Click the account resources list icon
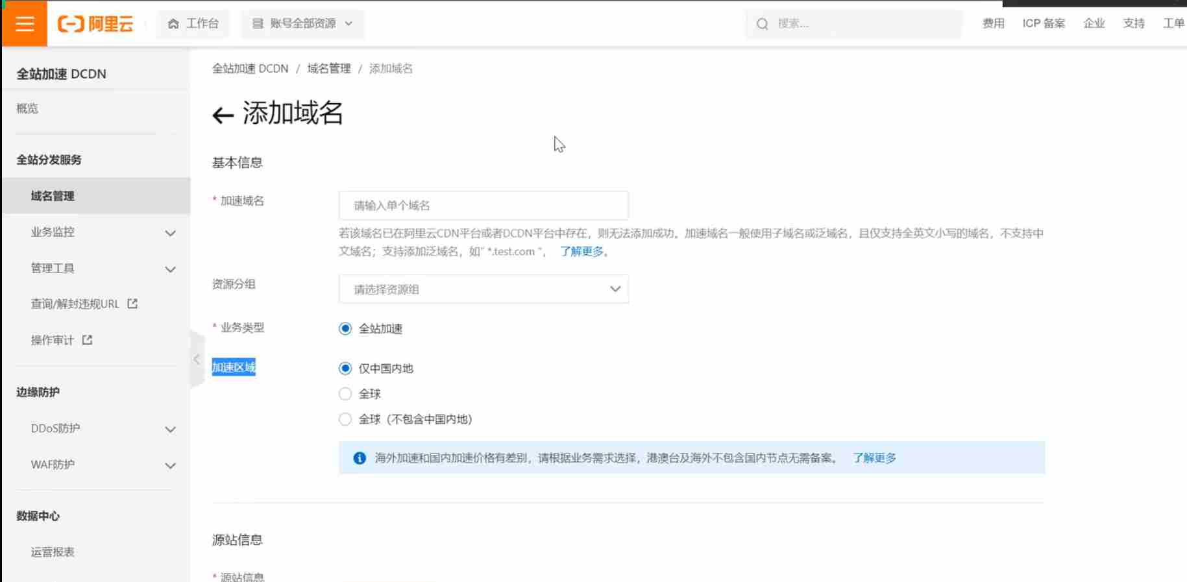Viewport: 1187px width, 582px height. click(x=258, y=24)
